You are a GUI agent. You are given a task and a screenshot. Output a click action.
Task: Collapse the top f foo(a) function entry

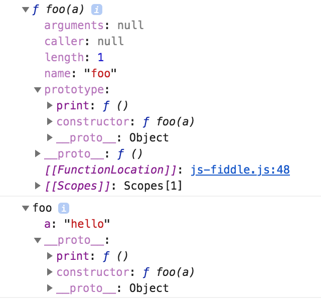click(26, 10)
